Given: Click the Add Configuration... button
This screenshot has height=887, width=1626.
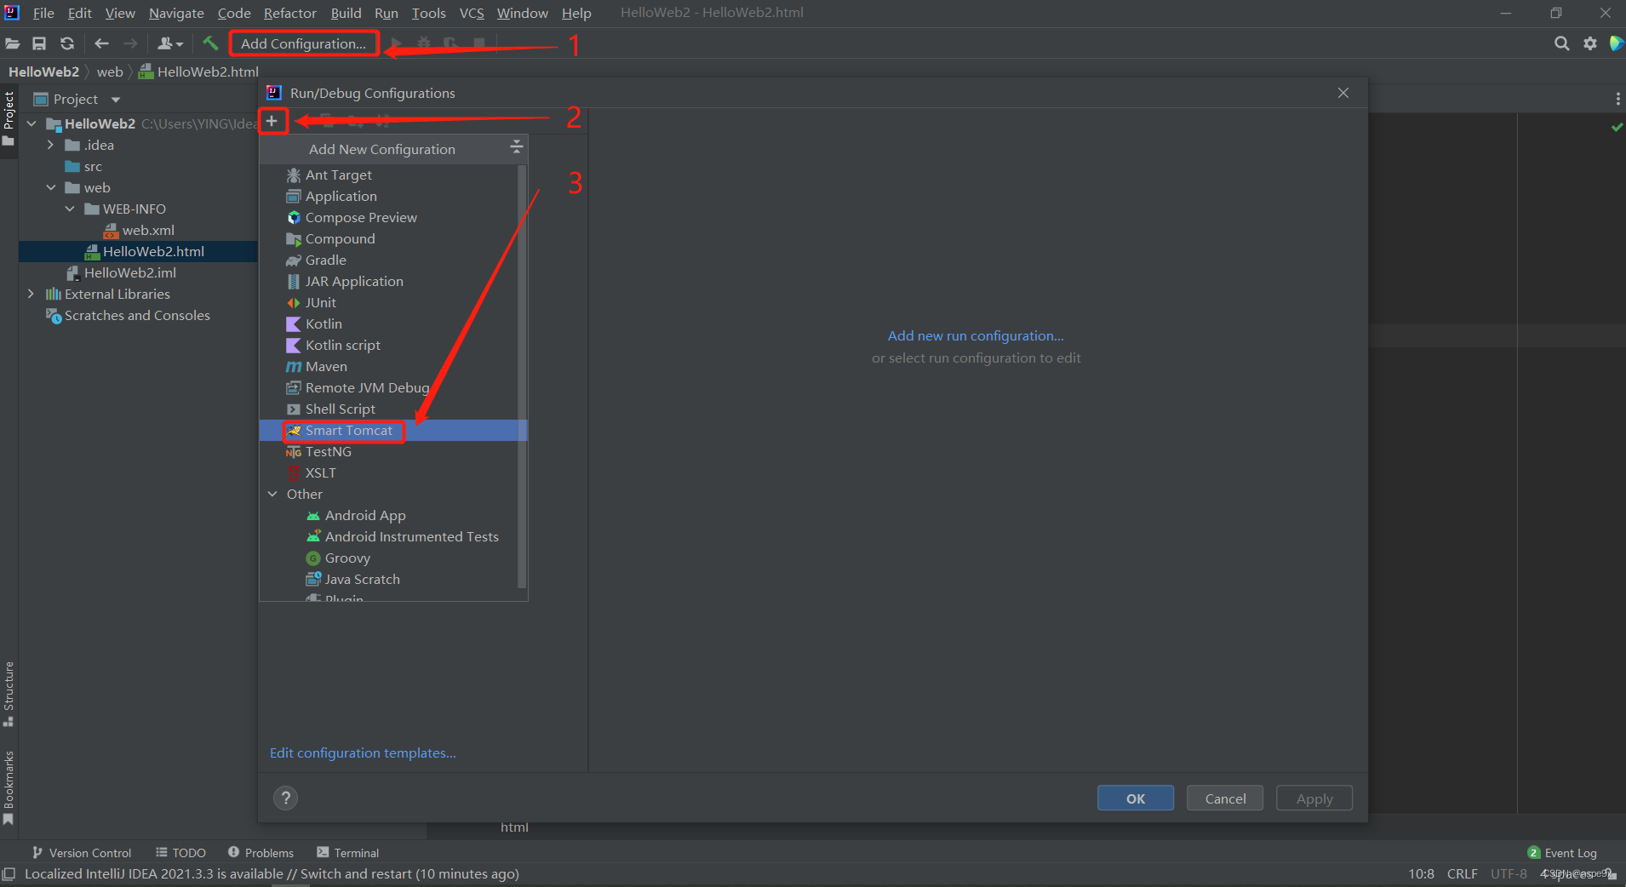Looking at the screenshot, I should [303, 43].
